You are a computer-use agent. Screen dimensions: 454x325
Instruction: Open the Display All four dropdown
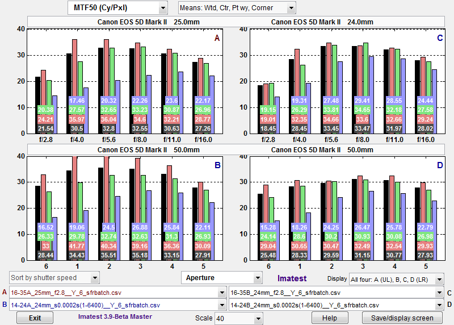pyautogui.click(x=396, y=280)
